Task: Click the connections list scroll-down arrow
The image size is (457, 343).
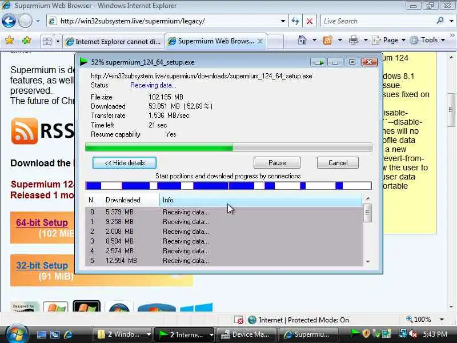Action: [x=368, y=261]
